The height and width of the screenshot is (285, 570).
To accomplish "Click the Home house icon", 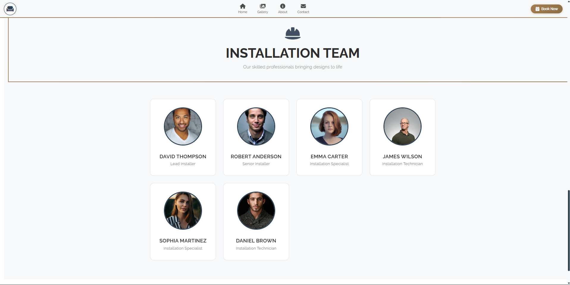I will [242, 6].
